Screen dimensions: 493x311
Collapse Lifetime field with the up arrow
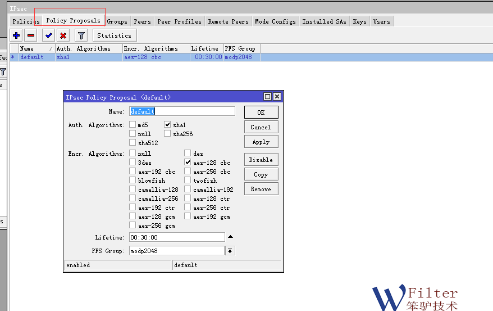230,237
